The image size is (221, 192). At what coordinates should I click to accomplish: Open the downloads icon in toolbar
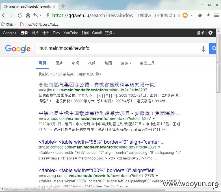click(x=208, y=15)
